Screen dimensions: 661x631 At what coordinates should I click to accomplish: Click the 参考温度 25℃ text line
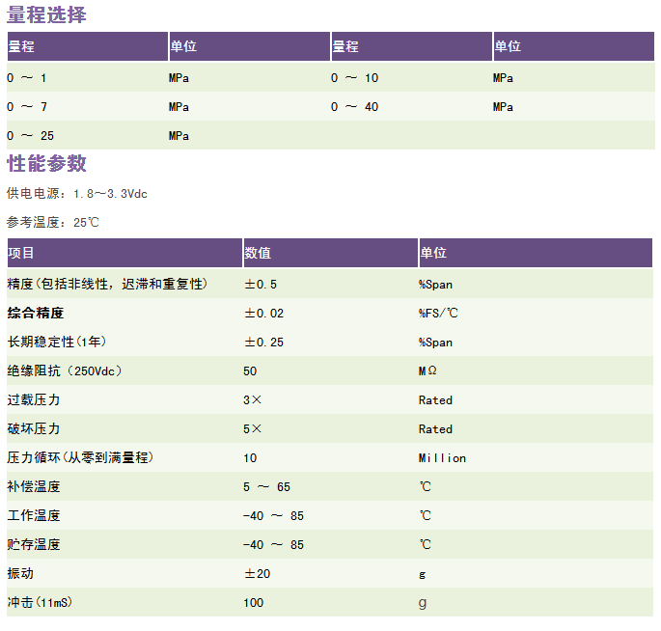click(53, 223)
